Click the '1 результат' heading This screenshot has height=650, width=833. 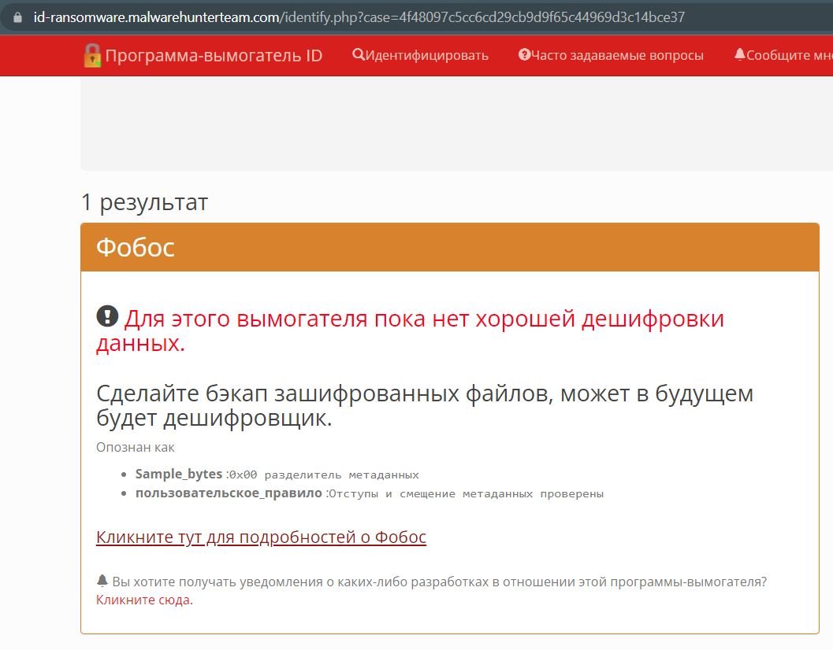click(x=144, y=202)
